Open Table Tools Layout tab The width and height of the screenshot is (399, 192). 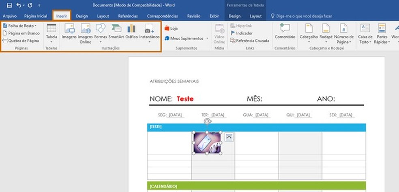[256, 16]
